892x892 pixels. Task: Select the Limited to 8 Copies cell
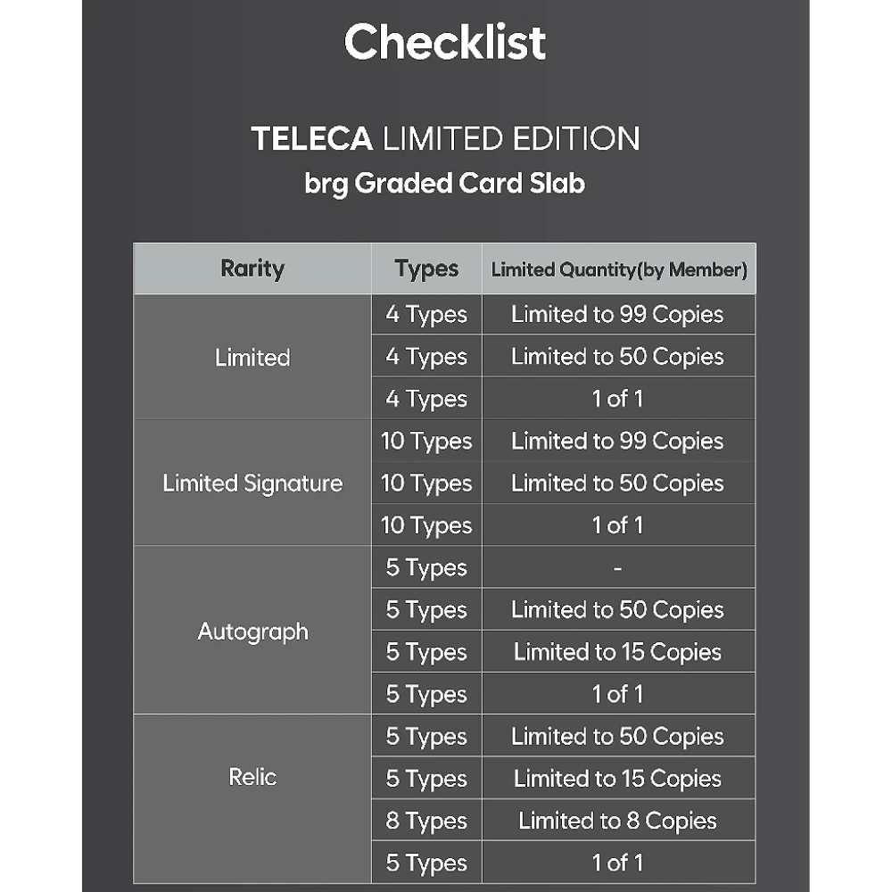click(x=619, y=821)
